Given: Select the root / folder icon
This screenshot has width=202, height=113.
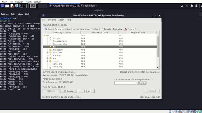Looking at the screenshot, I should tap(47, 35).
